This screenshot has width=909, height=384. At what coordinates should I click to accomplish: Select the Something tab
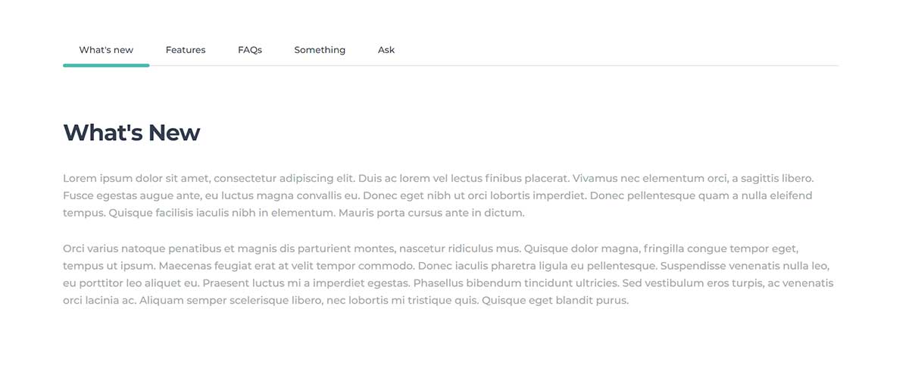(x=320, y=50)
